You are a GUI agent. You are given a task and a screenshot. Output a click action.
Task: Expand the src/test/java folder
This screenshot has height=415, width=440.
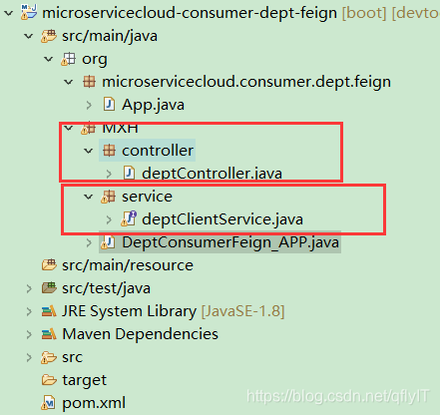pos(29,288)
